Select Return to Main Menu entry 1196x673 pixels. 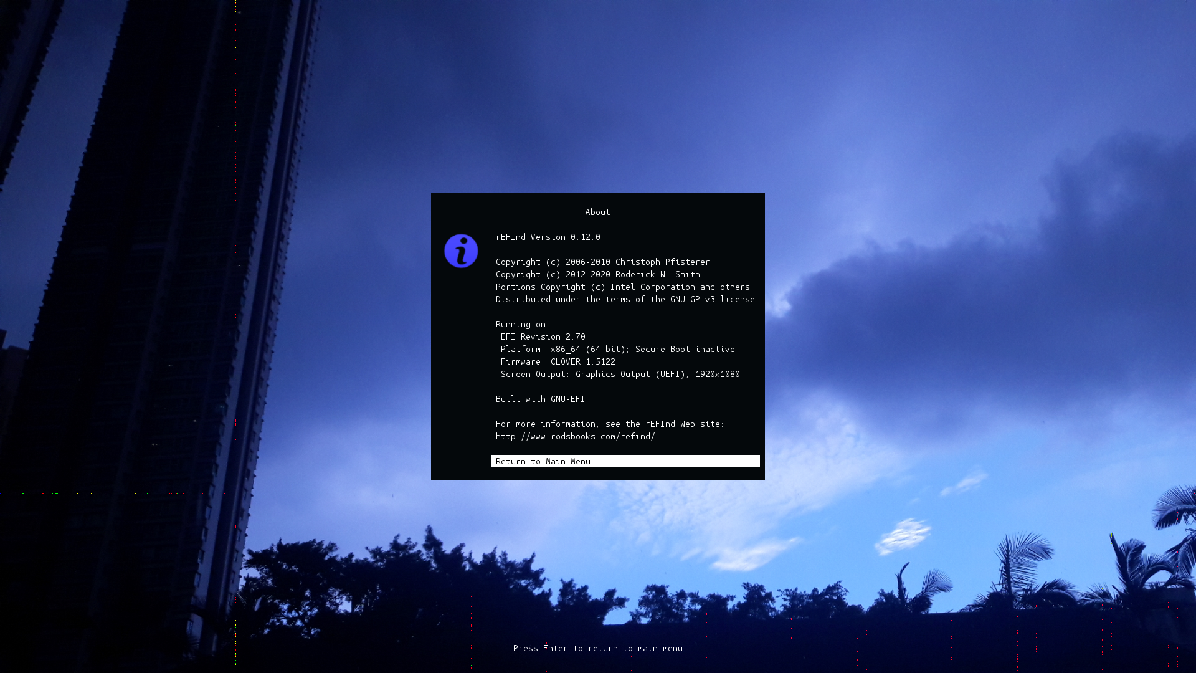(x=625, y=461)
